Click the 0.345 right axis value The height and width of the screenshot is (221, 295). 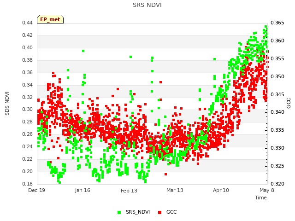coord(277,94)
